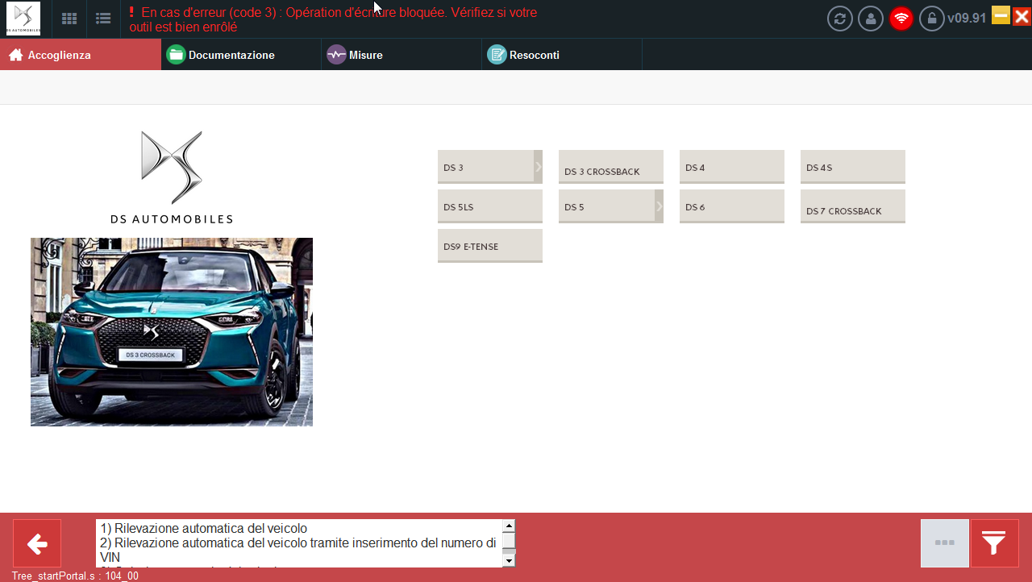Screen dimensions: 1032x582
Task: Select the DS 6 vehicle
Action: pyautogui.click(x=732, y=206)
